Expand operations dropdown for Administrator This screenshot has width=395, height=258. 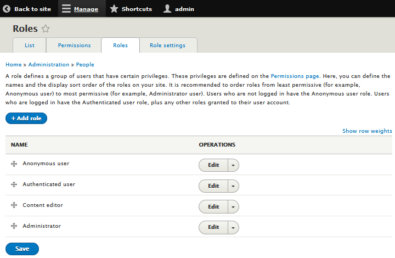click(233, 227)
